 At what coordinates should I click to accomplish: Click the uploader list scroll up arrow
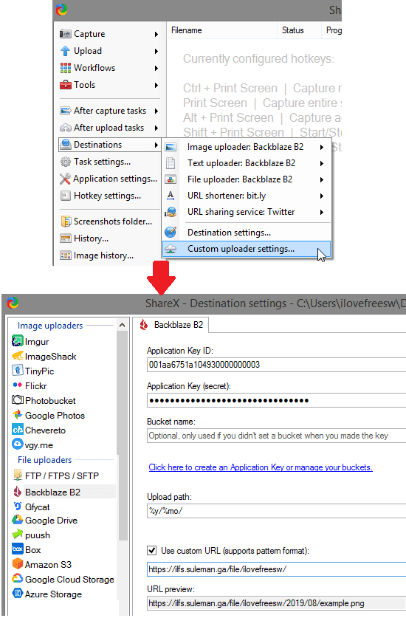123,325
